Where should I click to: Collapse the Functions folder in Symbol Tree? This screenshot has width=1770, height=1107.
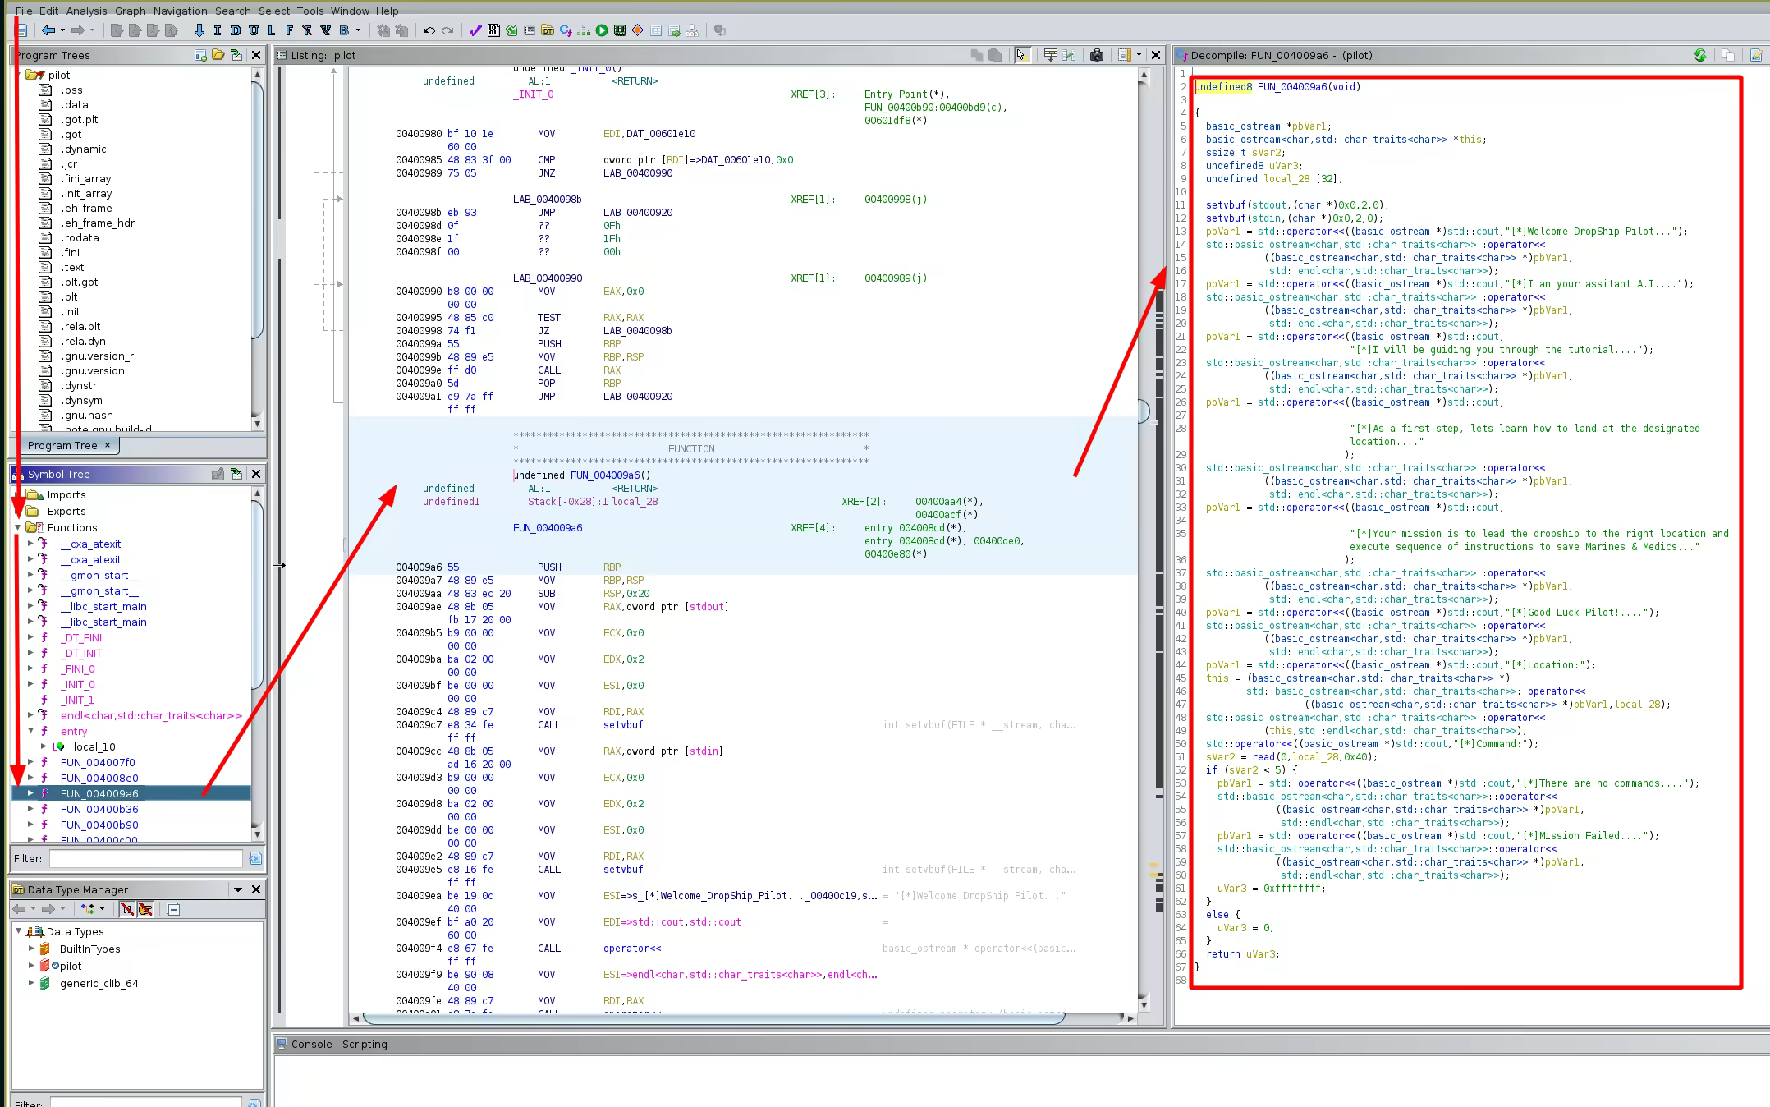point(18,527)
